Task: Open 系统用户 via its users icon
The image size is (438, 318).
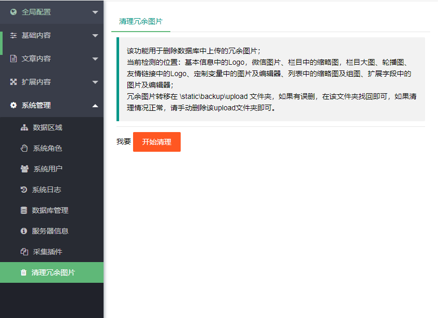Action: click(24, 169)
